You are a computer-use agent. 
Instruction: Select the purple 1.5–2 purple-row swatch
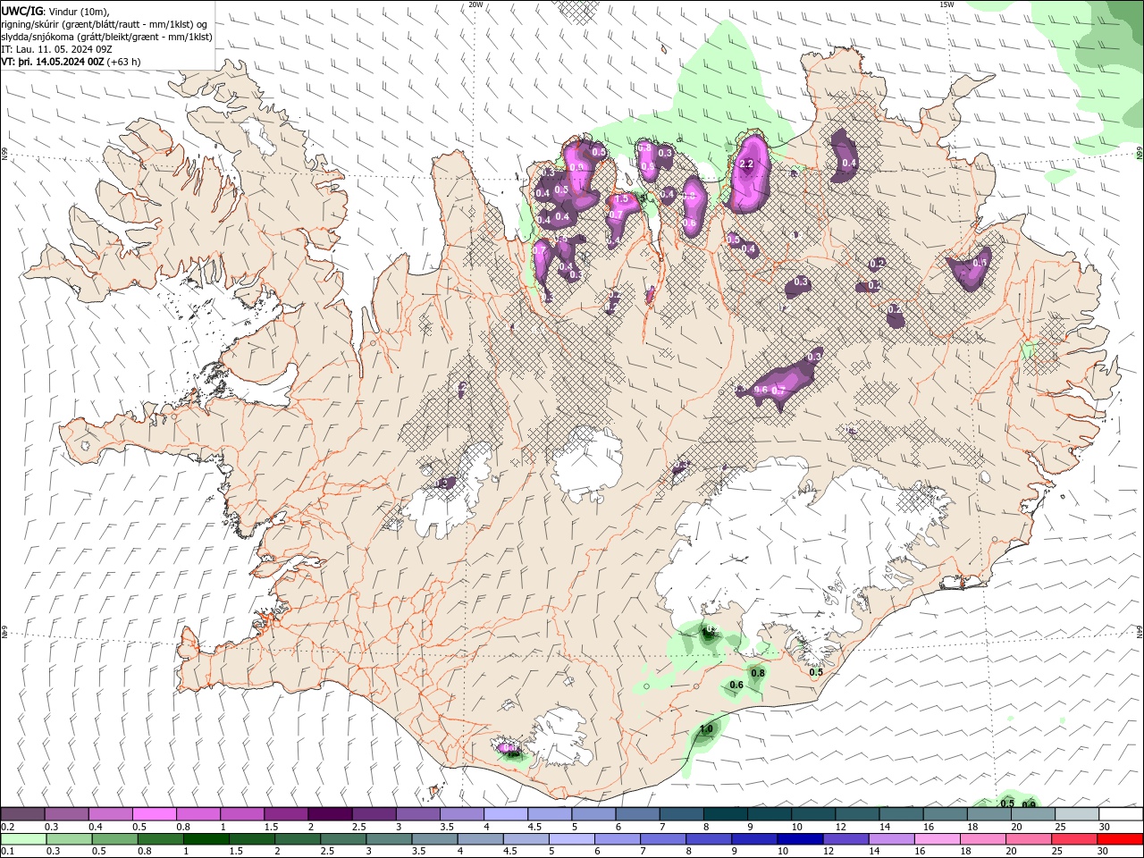286,814
